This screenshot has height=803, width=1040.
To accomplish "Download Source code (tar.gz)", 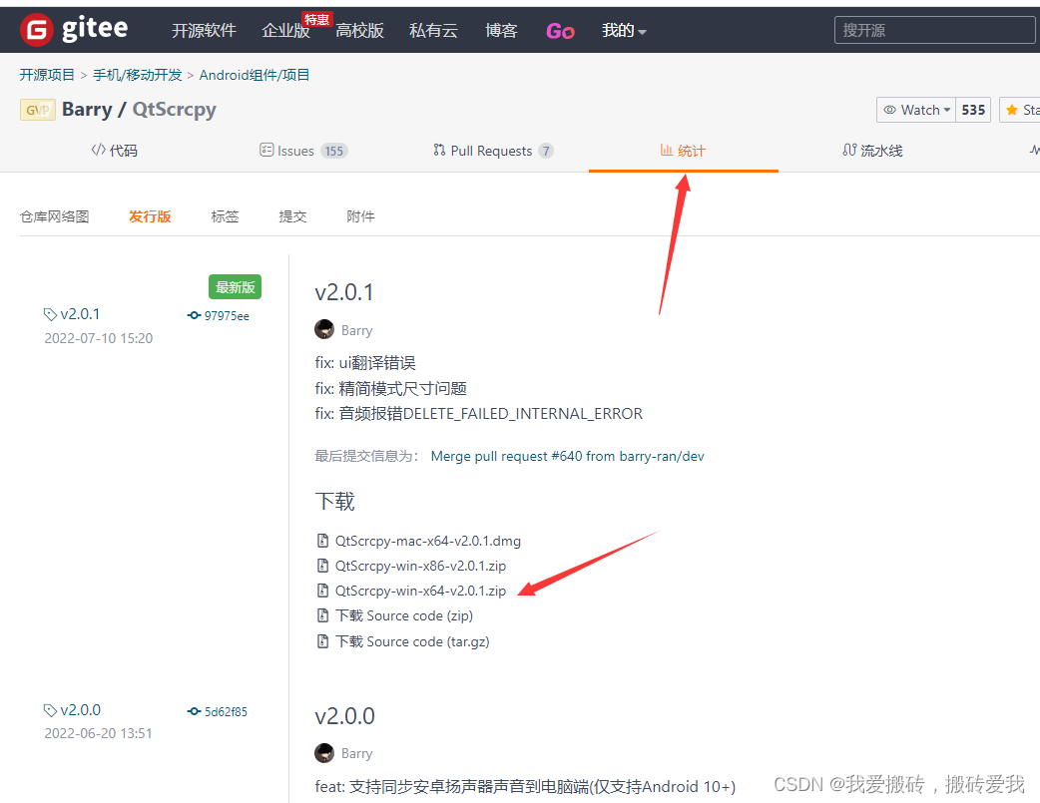I will coord(412,641).
